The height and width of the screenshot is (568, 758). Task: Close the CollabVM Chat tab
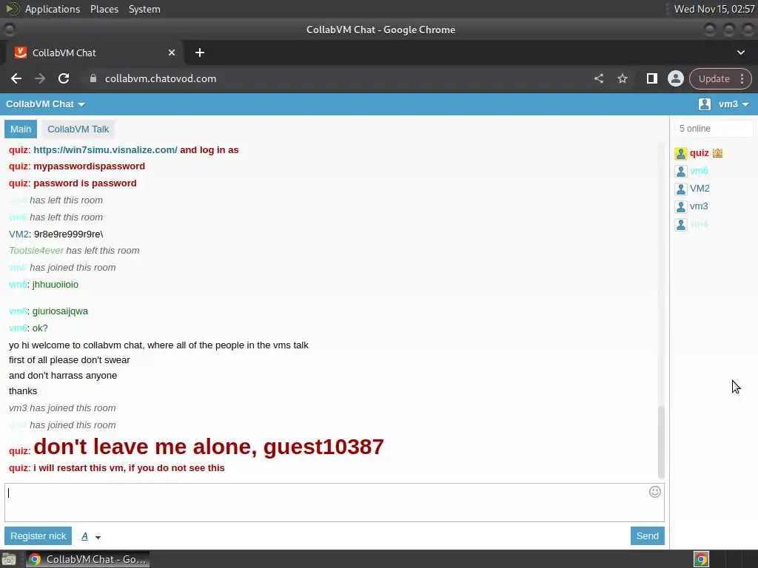(x=172, y=53)
